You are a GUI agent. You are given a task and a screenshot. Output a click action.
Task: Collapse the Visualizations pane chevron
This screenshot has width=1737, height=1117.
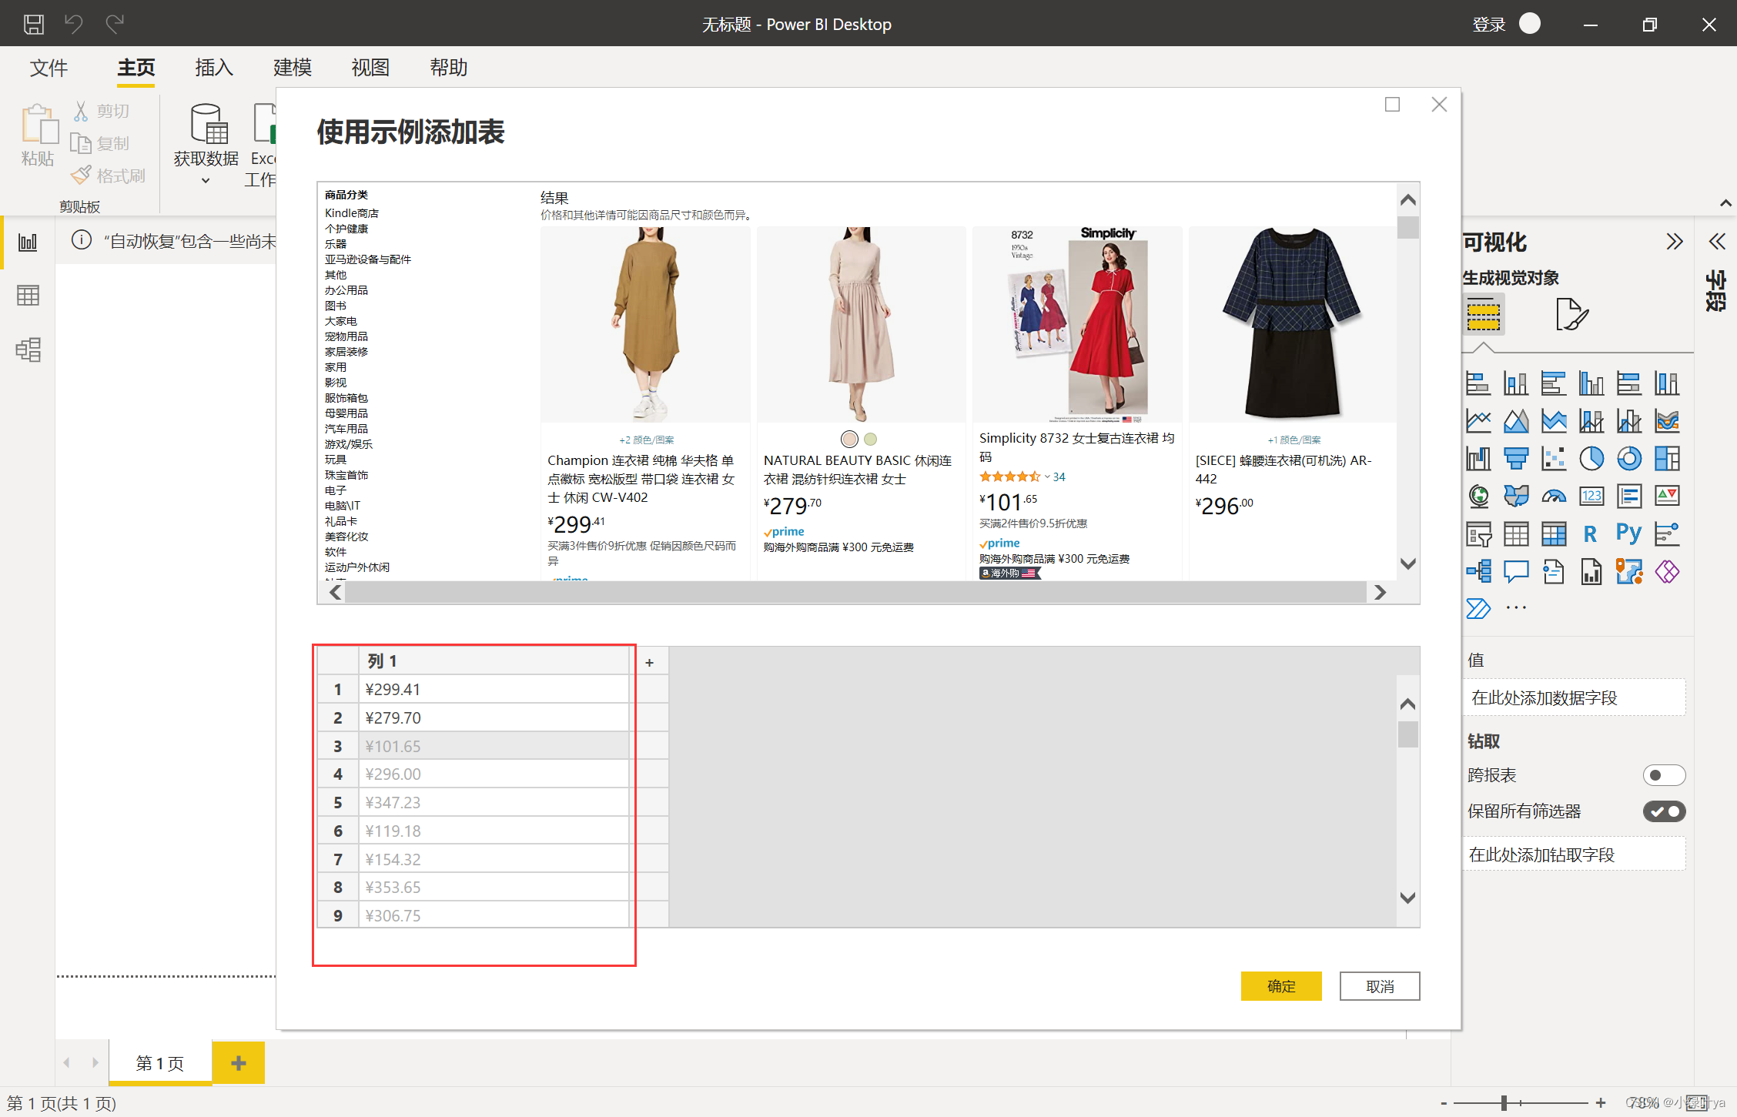[x=1675, y=242]
